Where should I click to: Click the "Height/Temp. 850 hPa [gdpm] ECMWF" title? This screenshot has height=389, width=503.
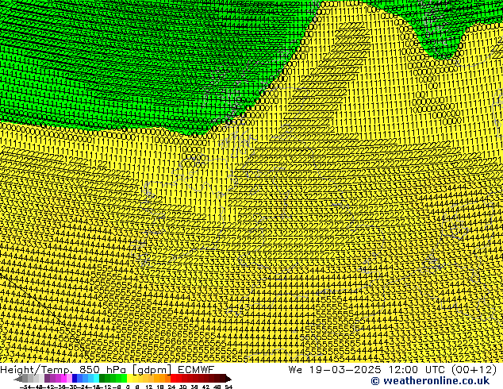point(107,369)
